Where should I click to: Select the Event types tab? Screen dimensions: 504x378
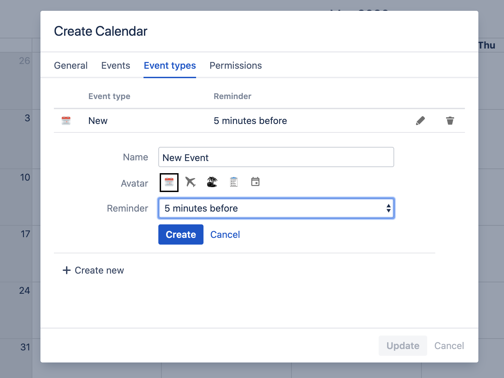click(x=170, y=65)
